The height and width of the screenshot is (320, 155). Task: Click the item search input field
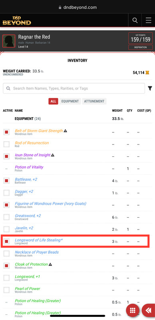[74, 88]
